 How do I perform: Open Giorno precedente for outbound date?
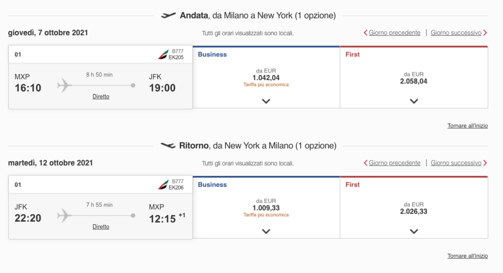(x=394, y=33)
